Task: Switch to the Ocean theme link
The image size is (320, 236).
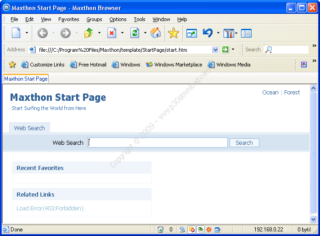Action: pos(270,93)
